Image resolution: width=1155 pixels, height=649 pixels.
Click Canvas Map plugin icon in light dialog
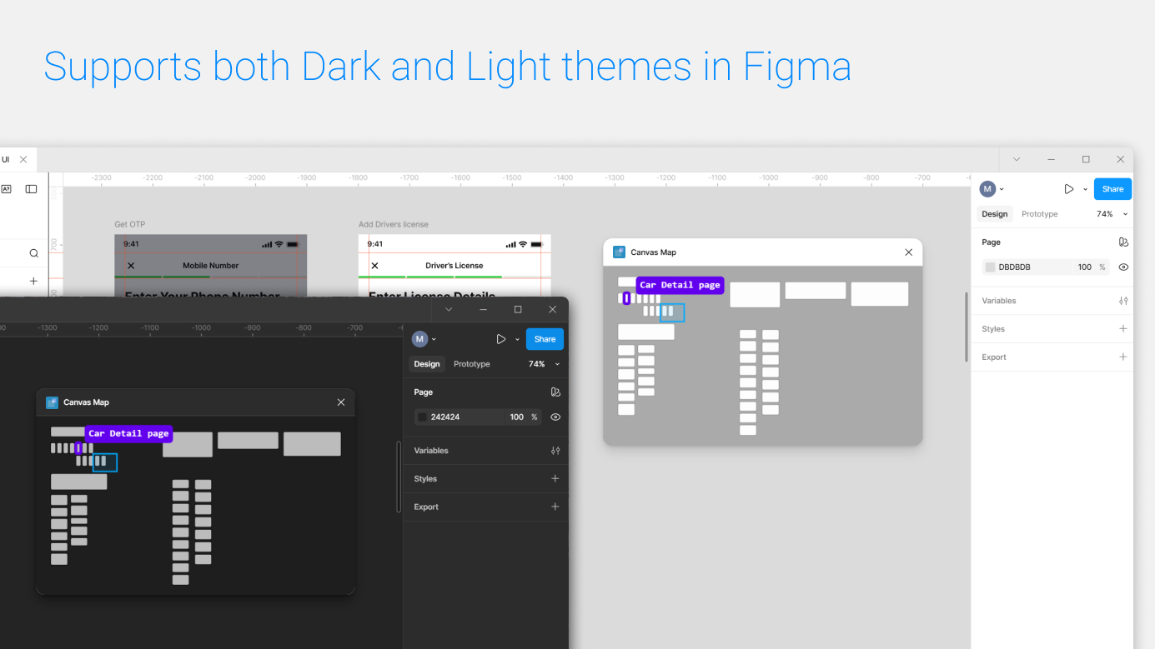[619, 252]
